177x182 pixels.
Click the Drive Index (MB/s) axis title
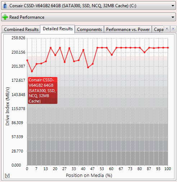8,106
